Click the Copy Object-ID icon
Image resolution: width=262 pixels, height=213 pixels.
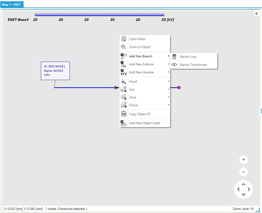point(124,114)
